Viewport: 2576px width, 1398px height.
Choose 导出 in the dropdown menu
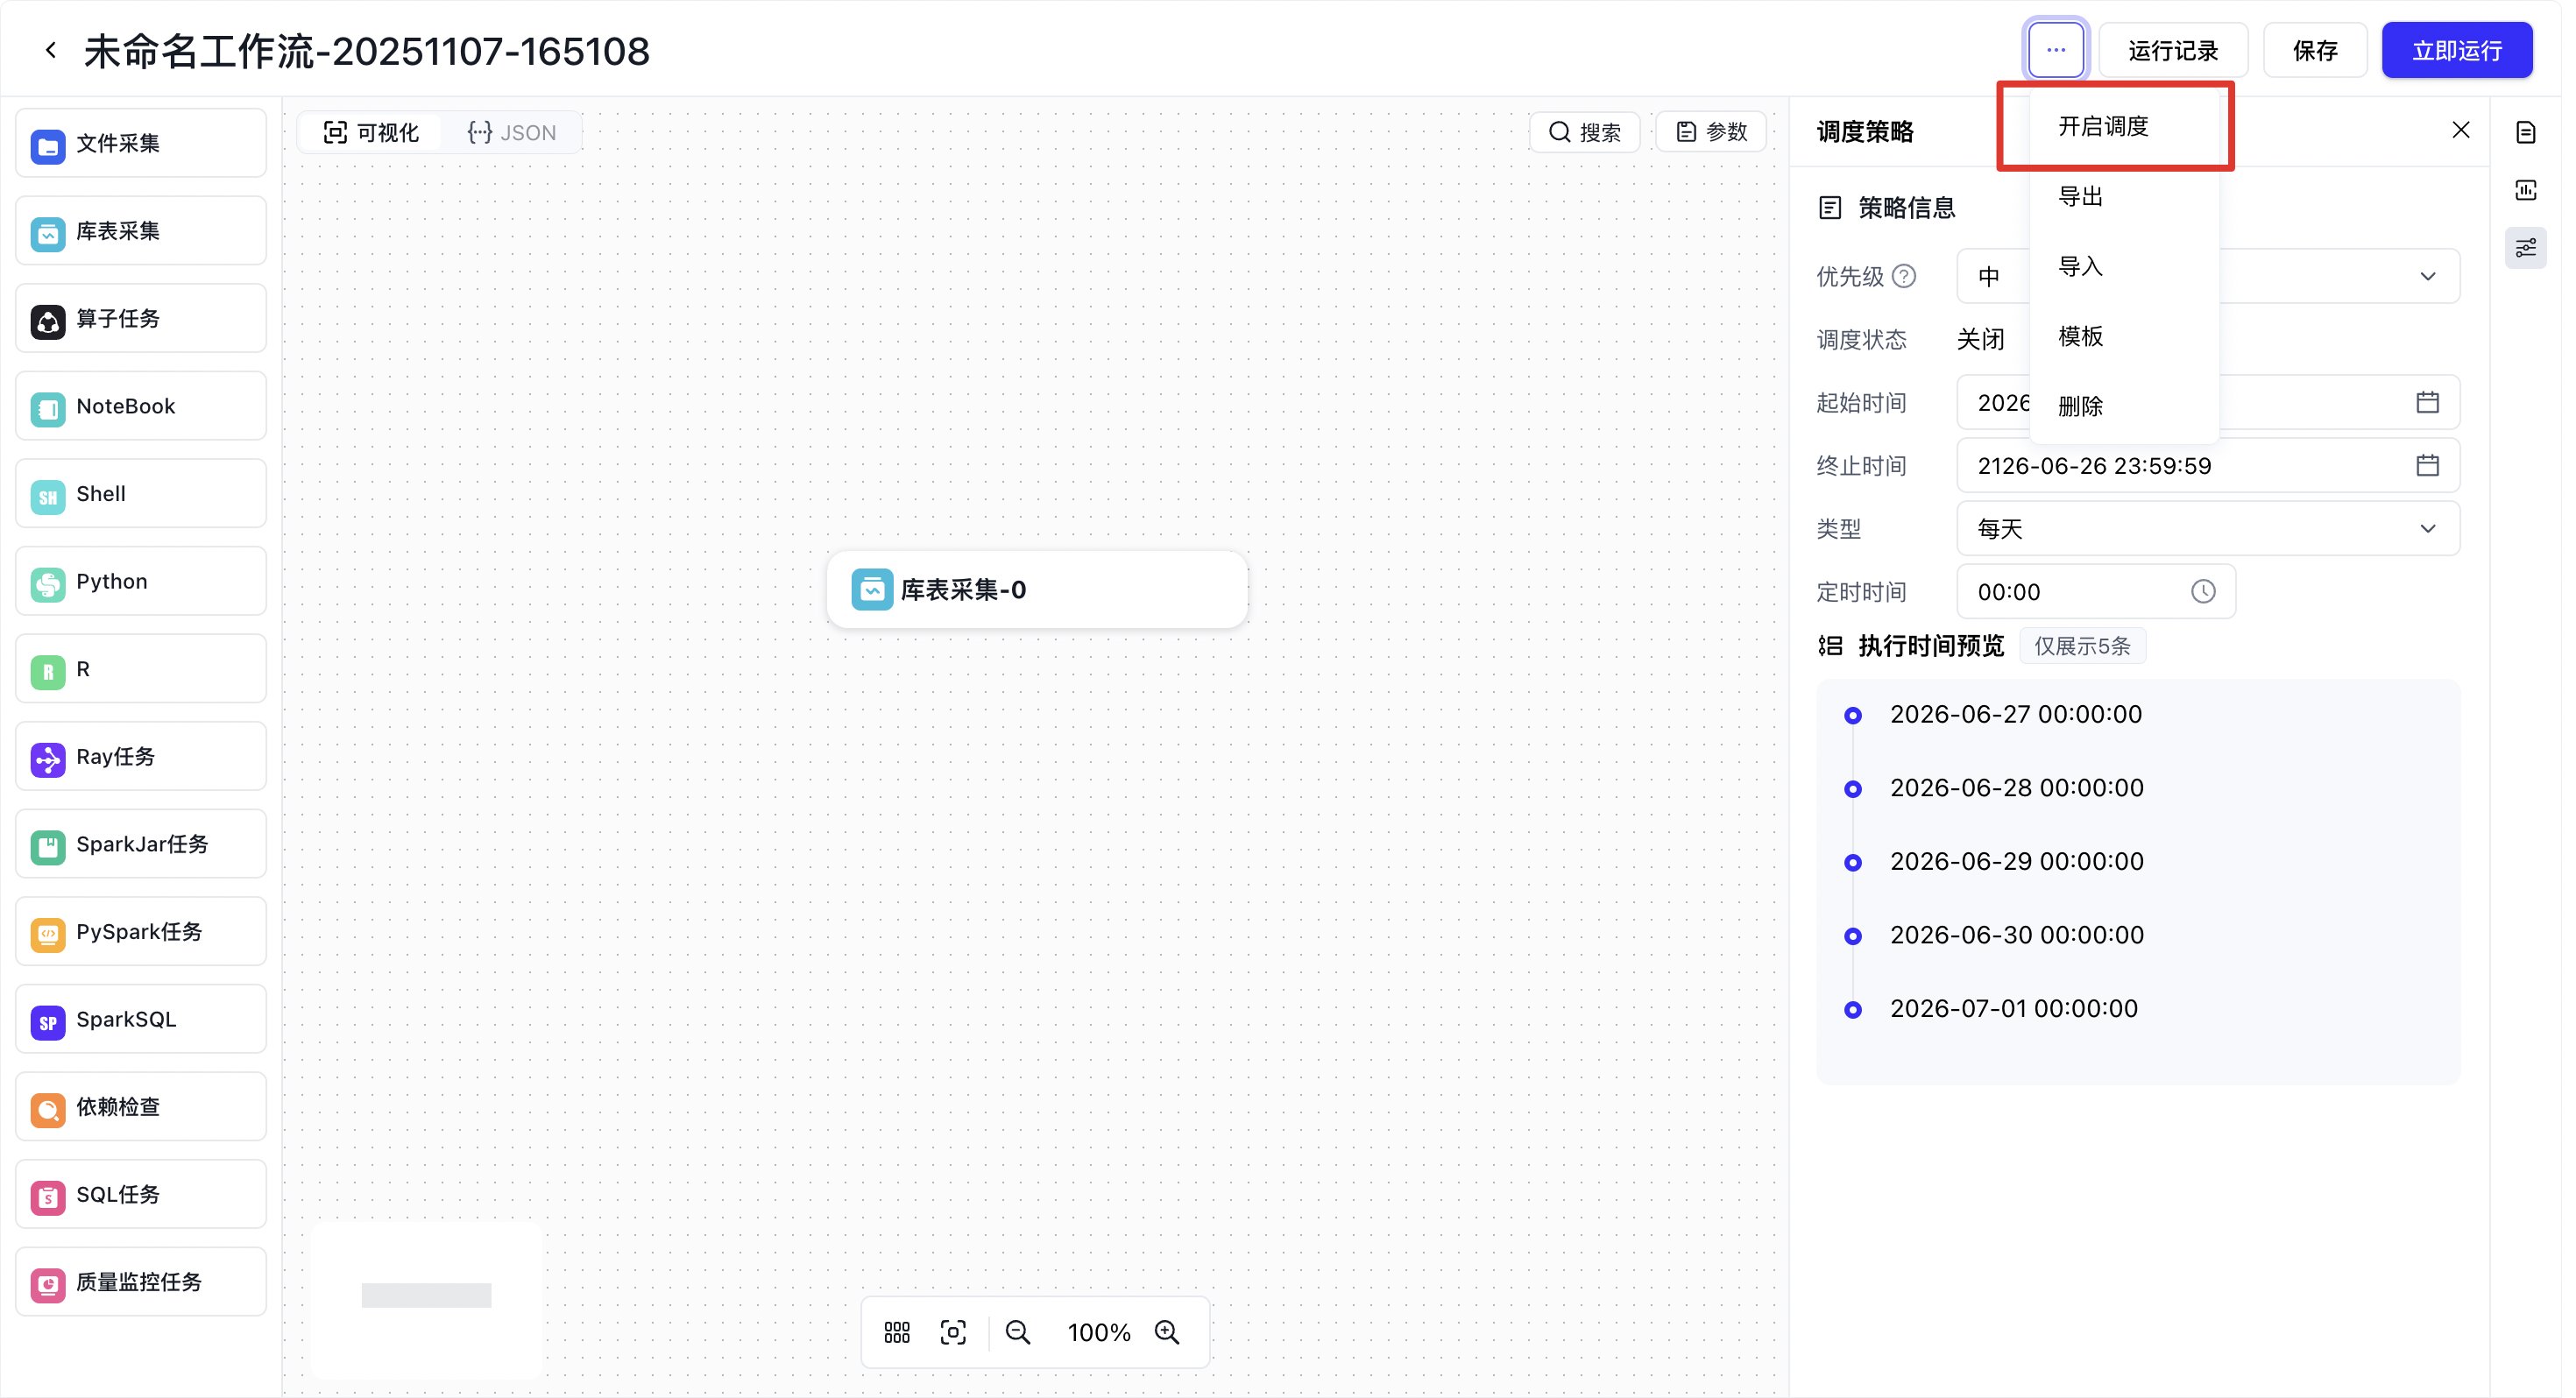coord(2134,197)
